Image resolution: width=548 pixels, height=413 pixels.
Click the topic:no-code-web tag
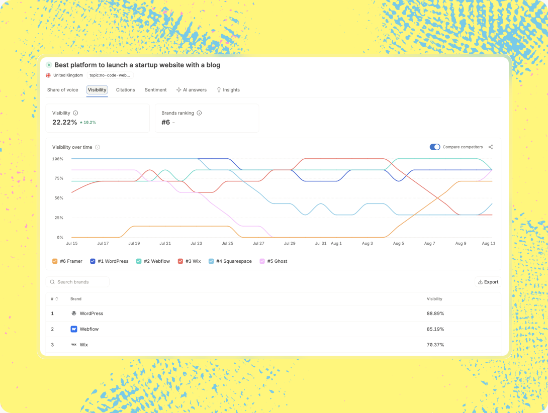[x=110, y=75]
